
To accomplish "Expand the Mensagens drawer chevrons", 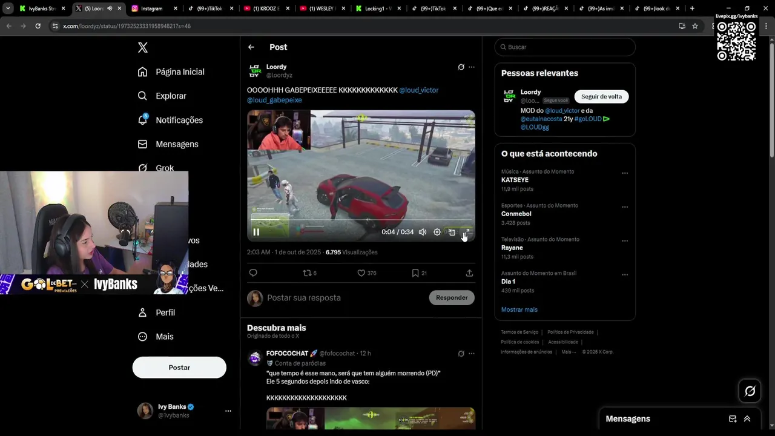I will (x=747, y=419).
